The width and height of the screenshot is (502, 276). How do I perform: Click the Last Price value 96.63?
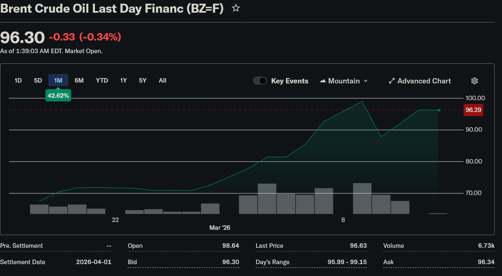tap(358, 246)
